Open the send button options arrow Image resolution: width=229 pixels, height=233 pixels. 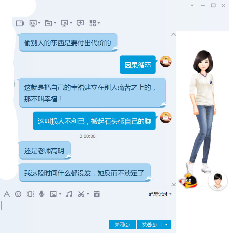[x=166, y=225]
